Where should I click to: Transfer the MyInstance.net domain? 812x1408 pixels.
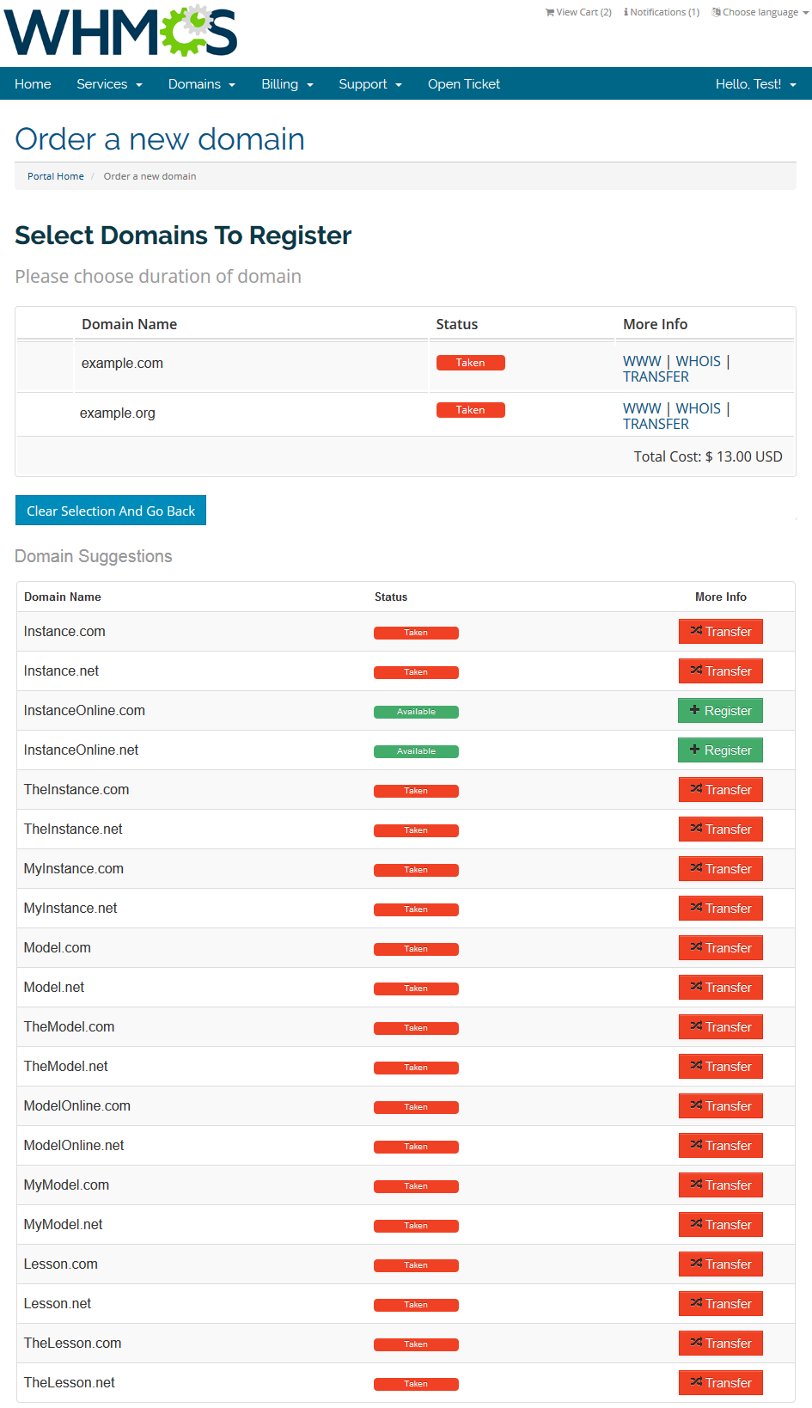[x=721, y=909]
